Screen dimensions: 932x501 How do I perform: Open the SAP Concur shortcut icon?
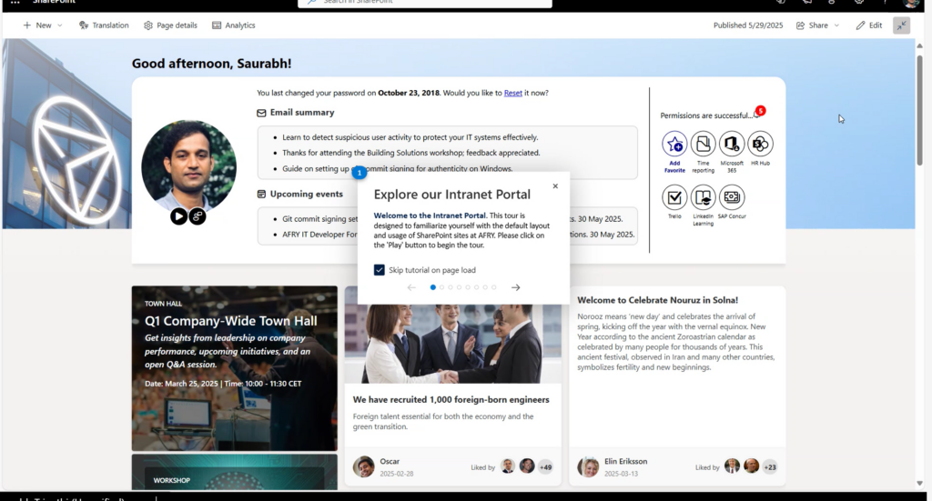coord(732,197)
